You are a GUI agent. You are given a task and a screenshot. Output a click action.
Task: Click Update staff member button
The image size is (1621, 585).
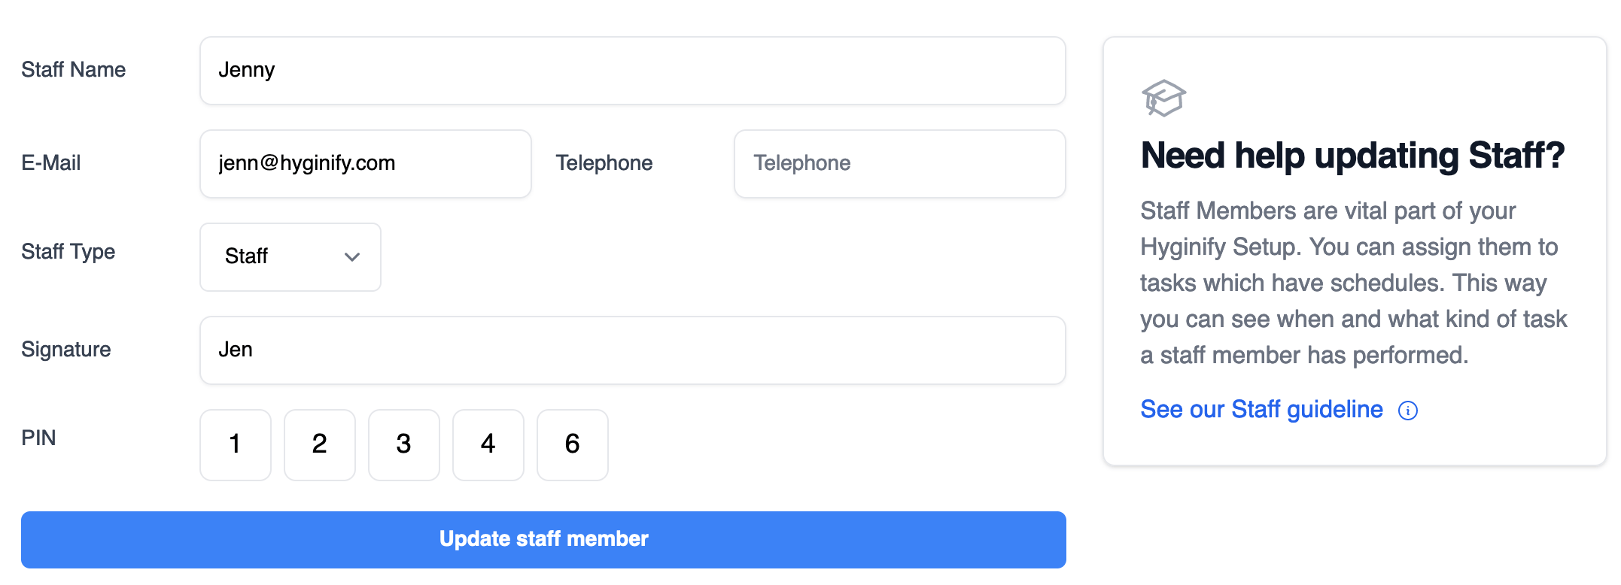coord(543,539)
